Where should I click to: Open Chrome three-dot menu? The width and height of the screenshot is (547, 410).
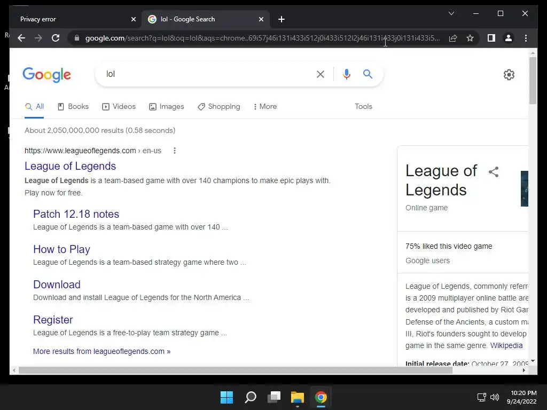pyautogui.click(x=526, y=38)
